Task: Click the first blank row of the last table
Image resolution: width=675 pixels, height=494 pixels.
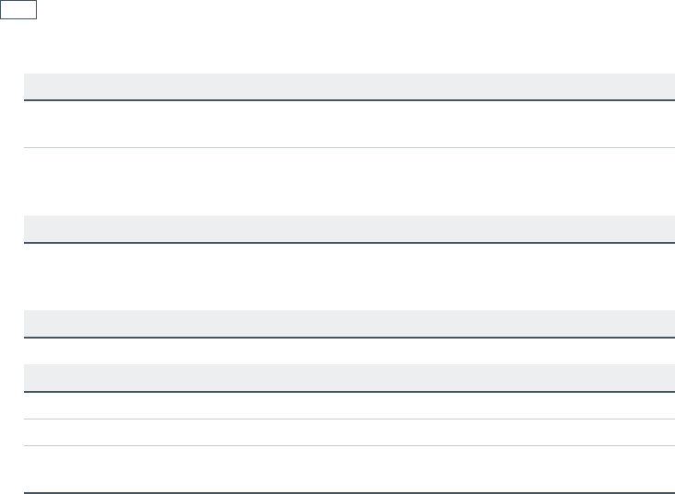Action: pyautogui.click(x=349, y=406)
